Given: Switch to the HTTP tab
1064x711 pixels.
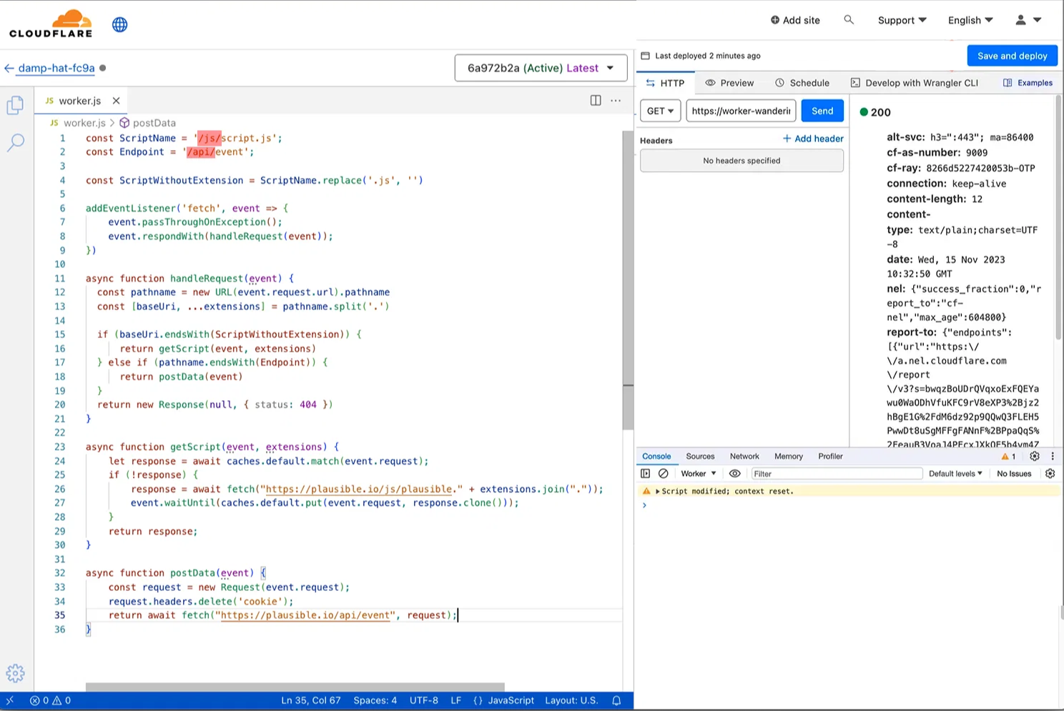Looking at the screenshot, I should pos(665,83).
